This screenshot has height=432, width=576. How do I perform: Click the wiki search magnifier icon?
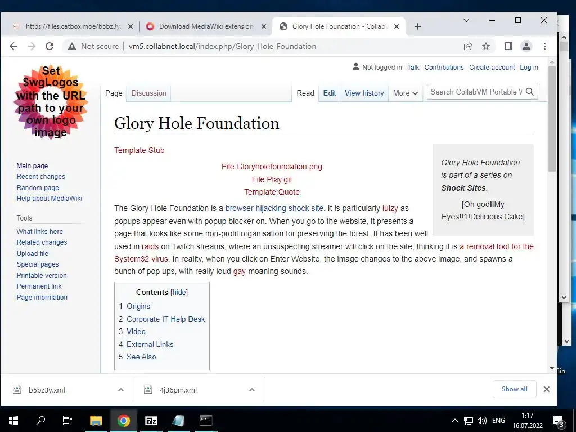tap(530, 92)
